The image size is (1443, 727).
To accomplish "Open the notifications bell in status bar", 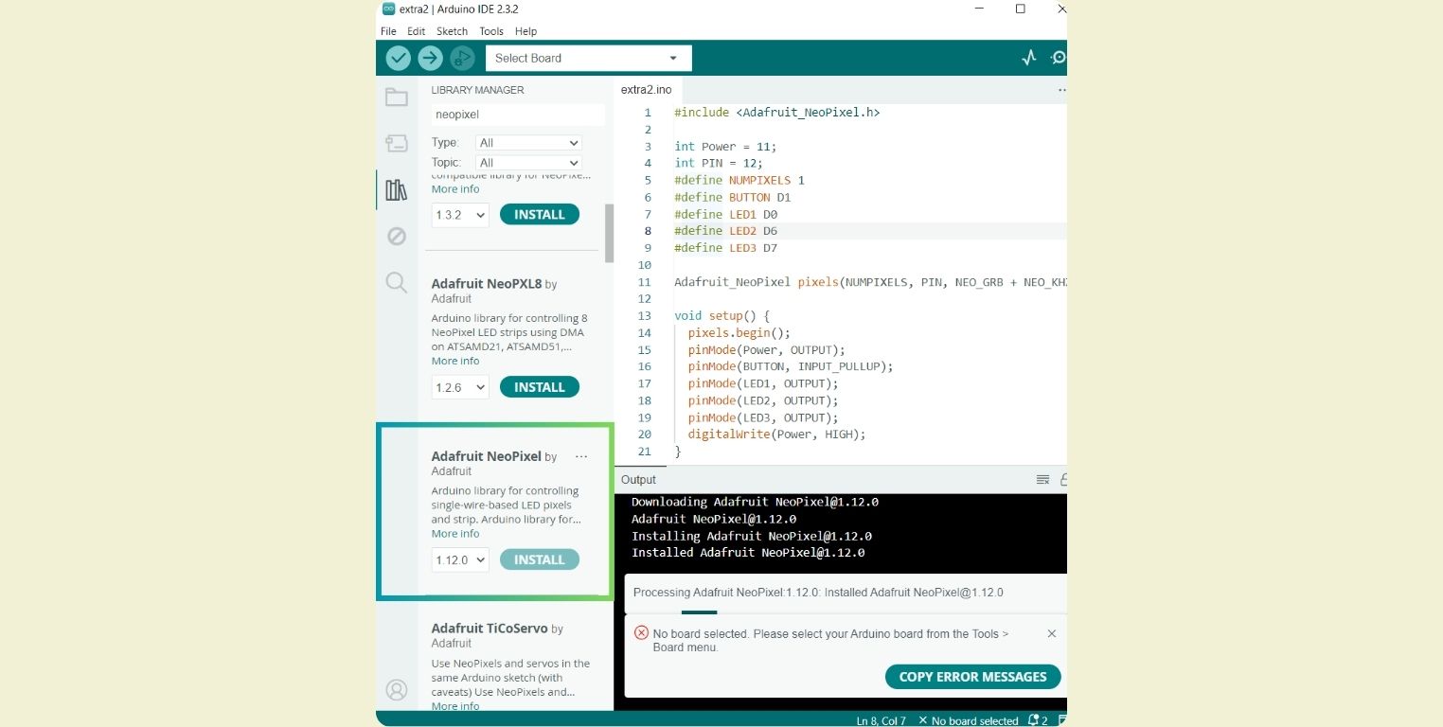I will tap(1033, 720).
